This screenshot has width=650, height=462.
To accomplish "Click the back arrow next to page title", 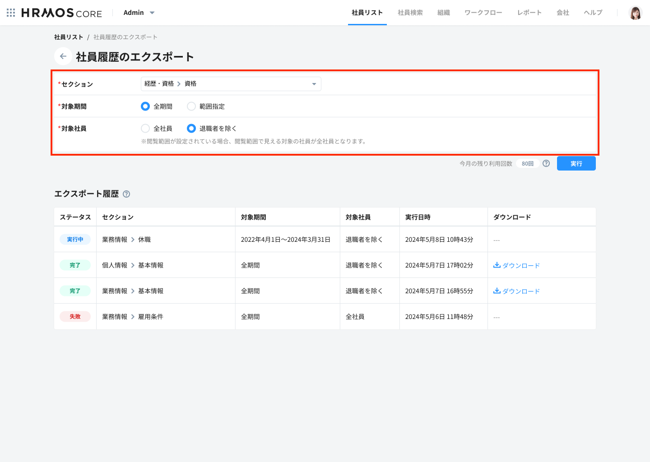I will (63, 56).
